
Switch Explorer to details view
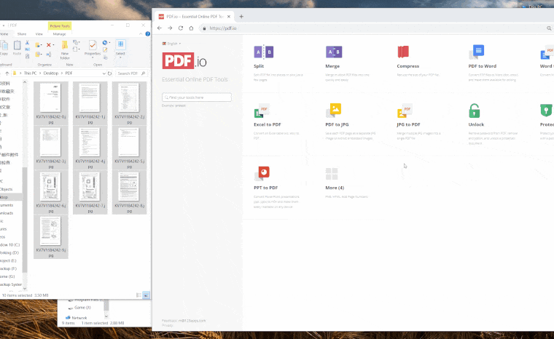(138, 295)
